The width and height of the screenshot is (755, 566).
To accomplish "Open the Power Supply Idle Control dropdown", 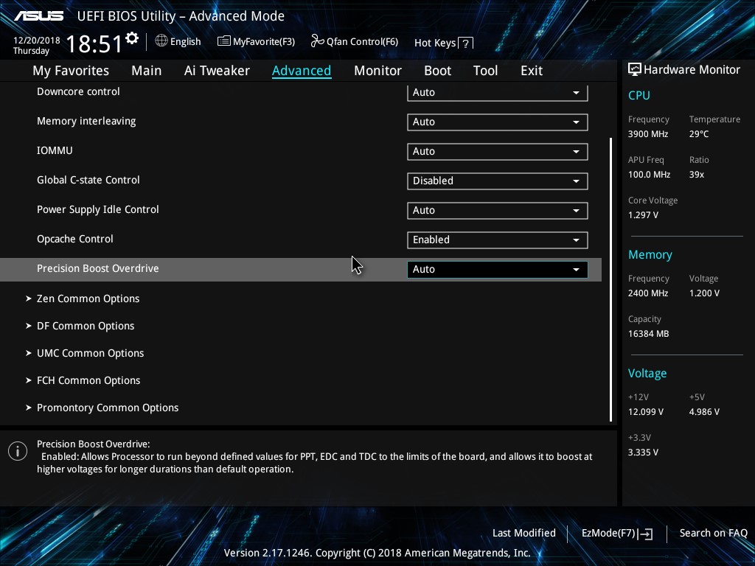I will [498, 211].
